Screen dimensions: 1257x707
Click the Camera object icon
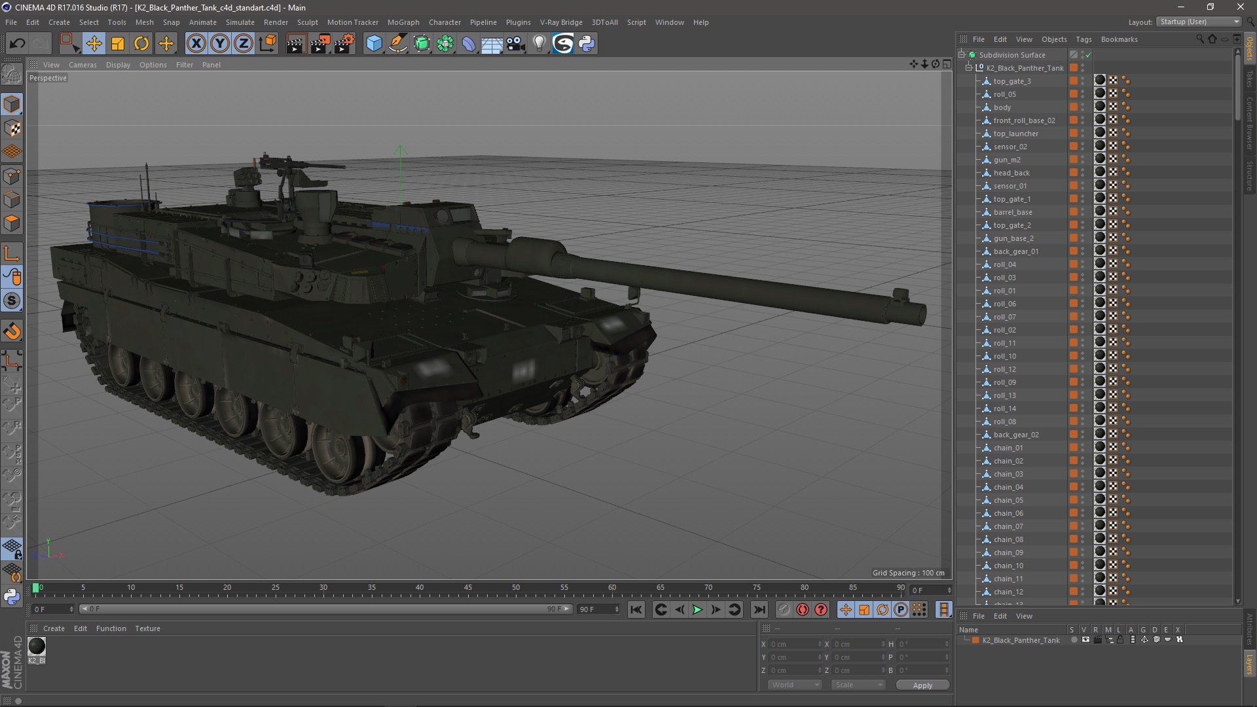(515, 44)
